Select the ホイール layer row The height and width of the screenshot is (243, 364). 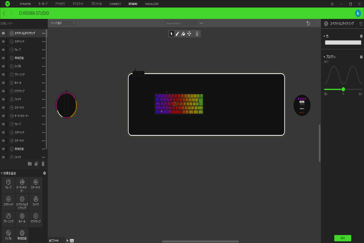23,83
